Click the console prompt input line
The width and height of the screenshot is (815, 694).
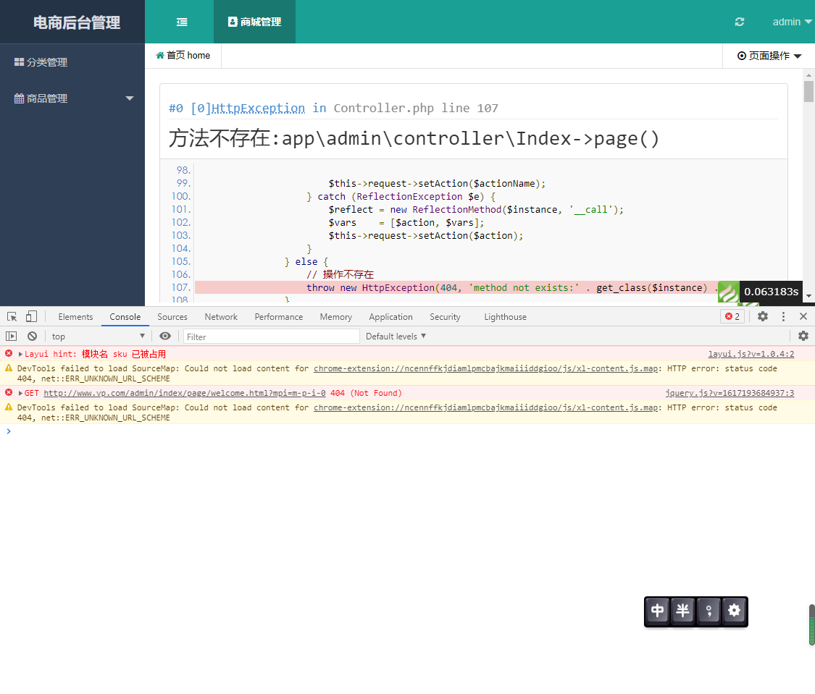coord(407,431)
